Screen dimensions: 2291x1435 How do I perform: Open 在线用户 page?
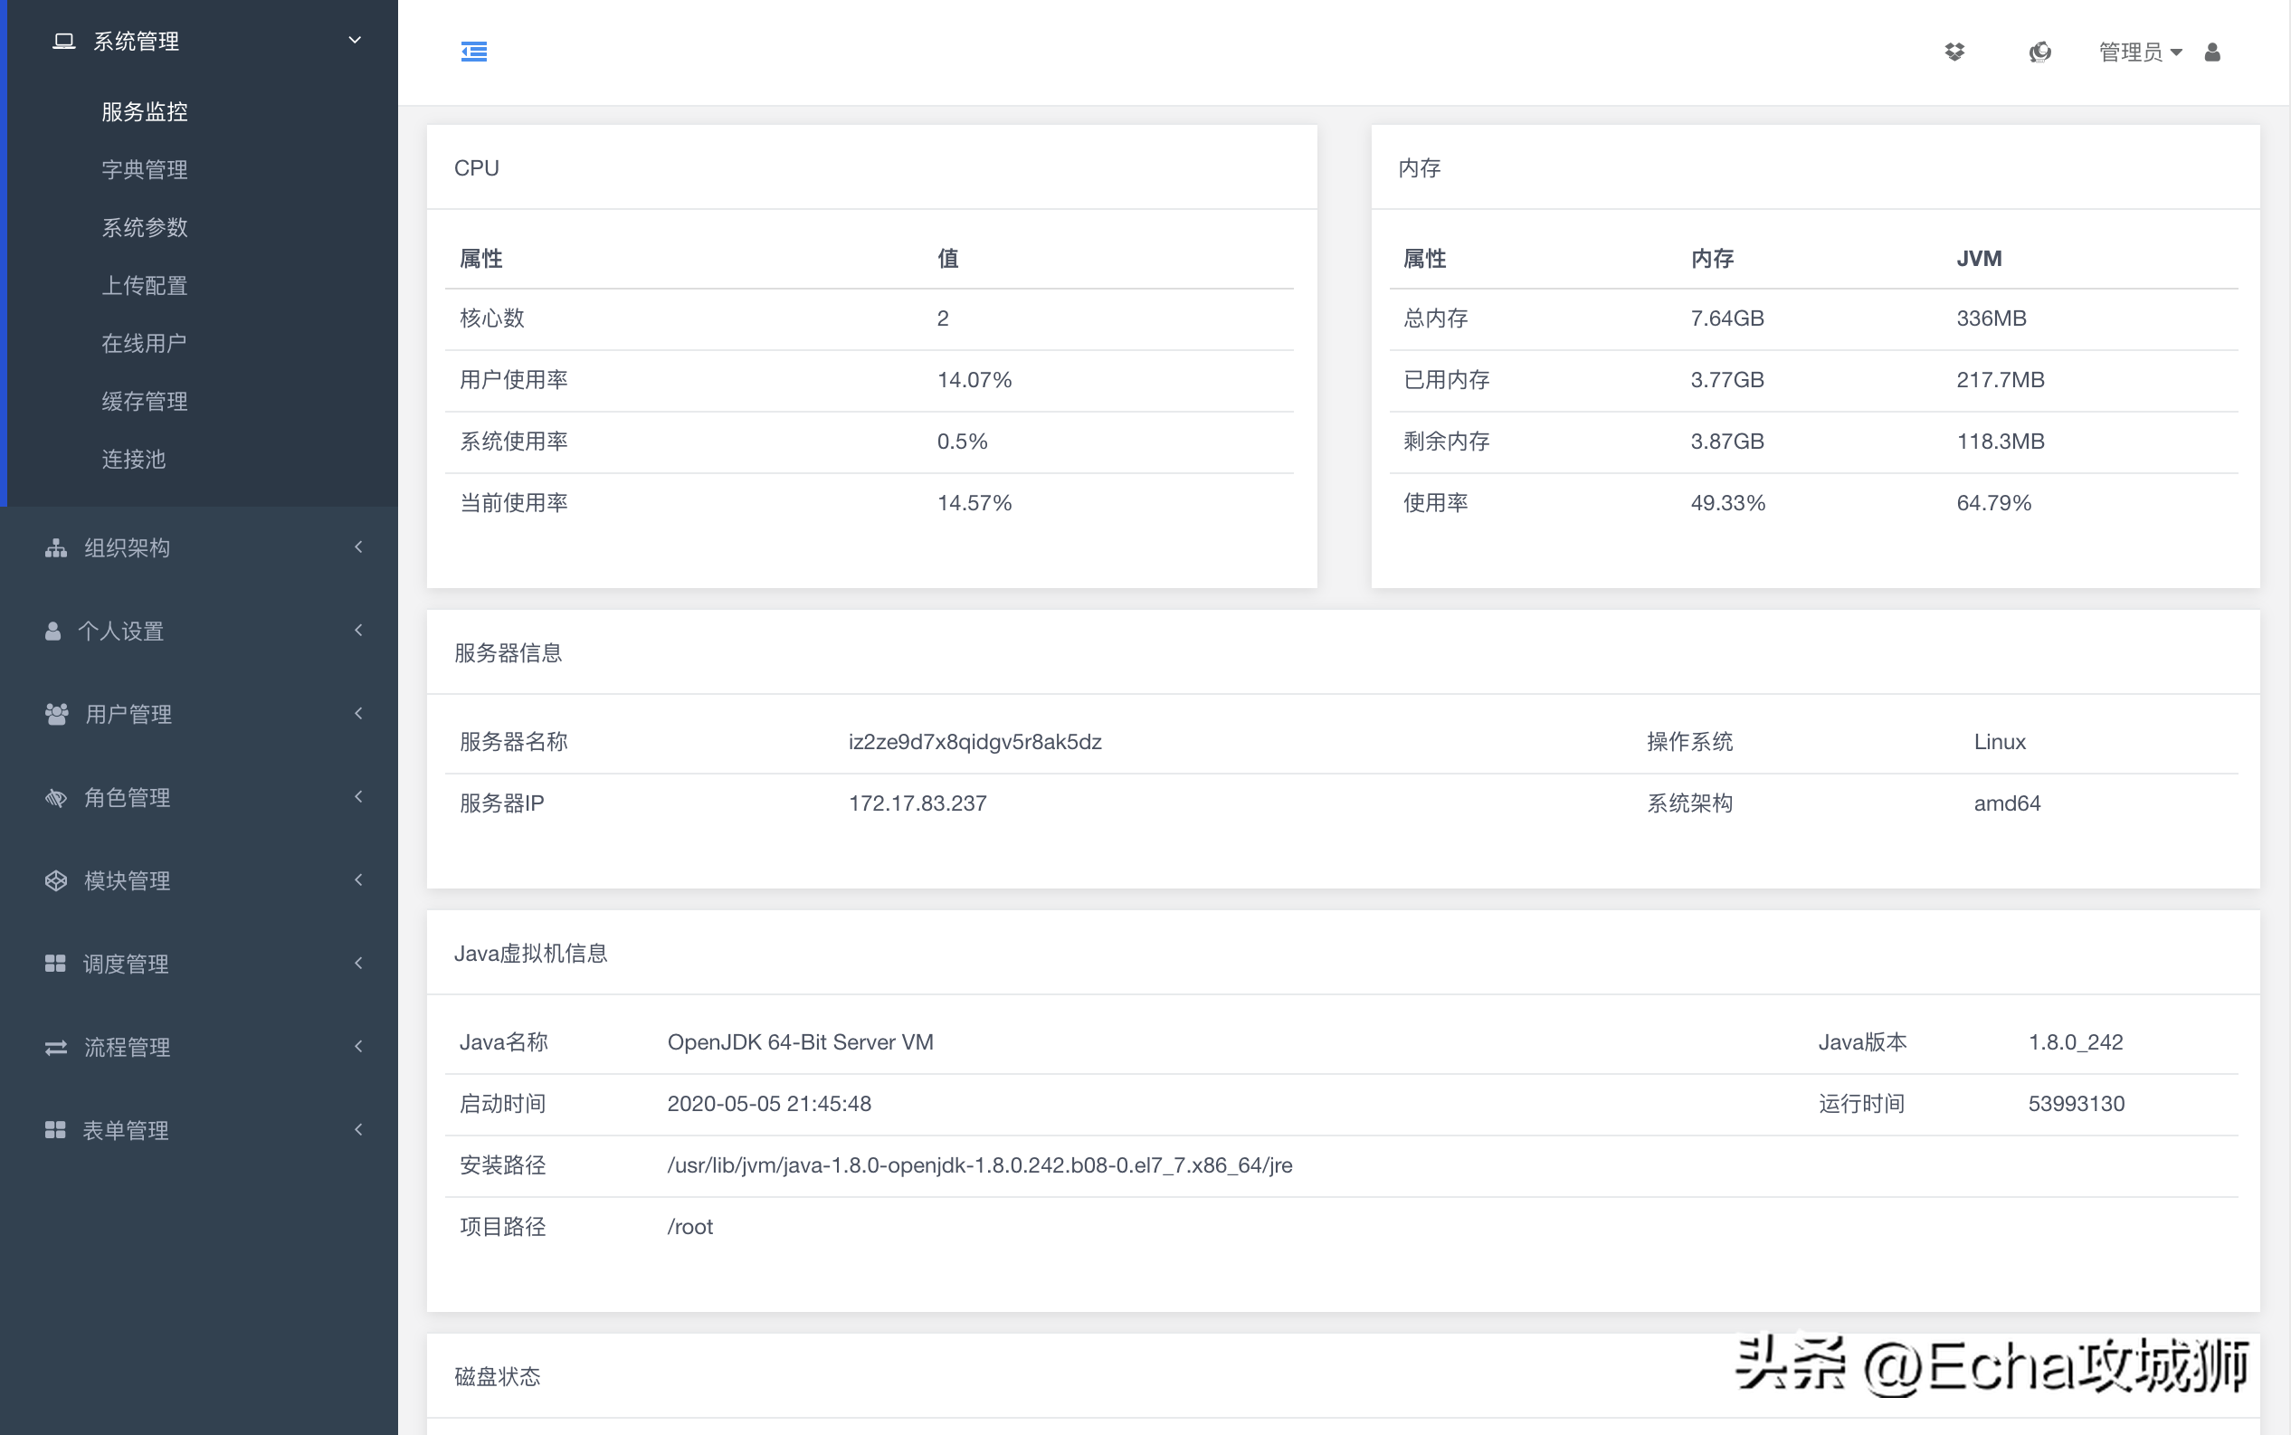[x=144, y=343]
